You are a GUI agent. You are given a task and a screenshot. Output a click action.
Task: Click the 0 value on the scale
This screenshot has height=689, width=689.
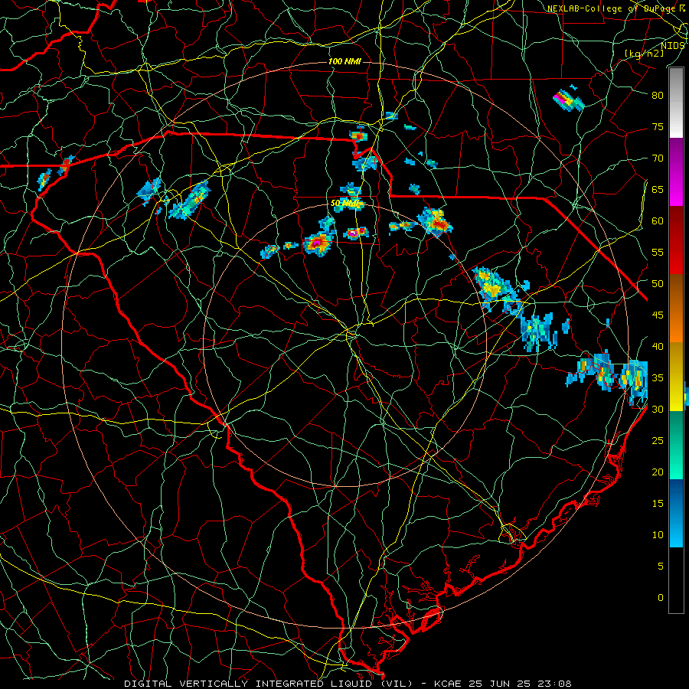pos(660,598)
